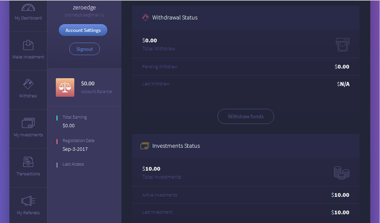Open My Investments cards icon
The image size is (380, 223).
pos(28,123)
